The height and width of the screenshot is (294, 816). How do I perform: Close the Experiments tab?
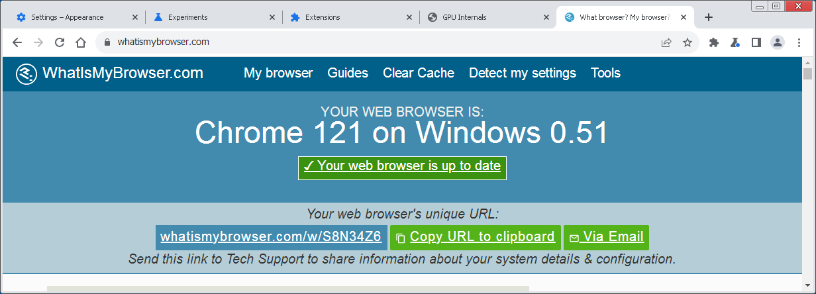click(x=272, y=17)
